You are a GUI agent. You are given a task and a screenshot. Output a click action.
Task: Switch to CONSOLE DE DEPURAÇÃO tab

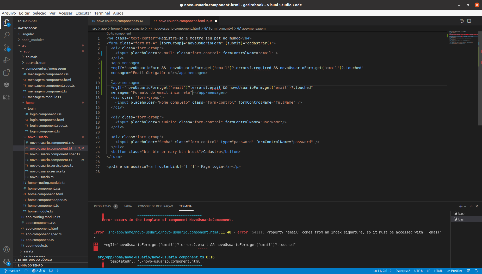156,206
